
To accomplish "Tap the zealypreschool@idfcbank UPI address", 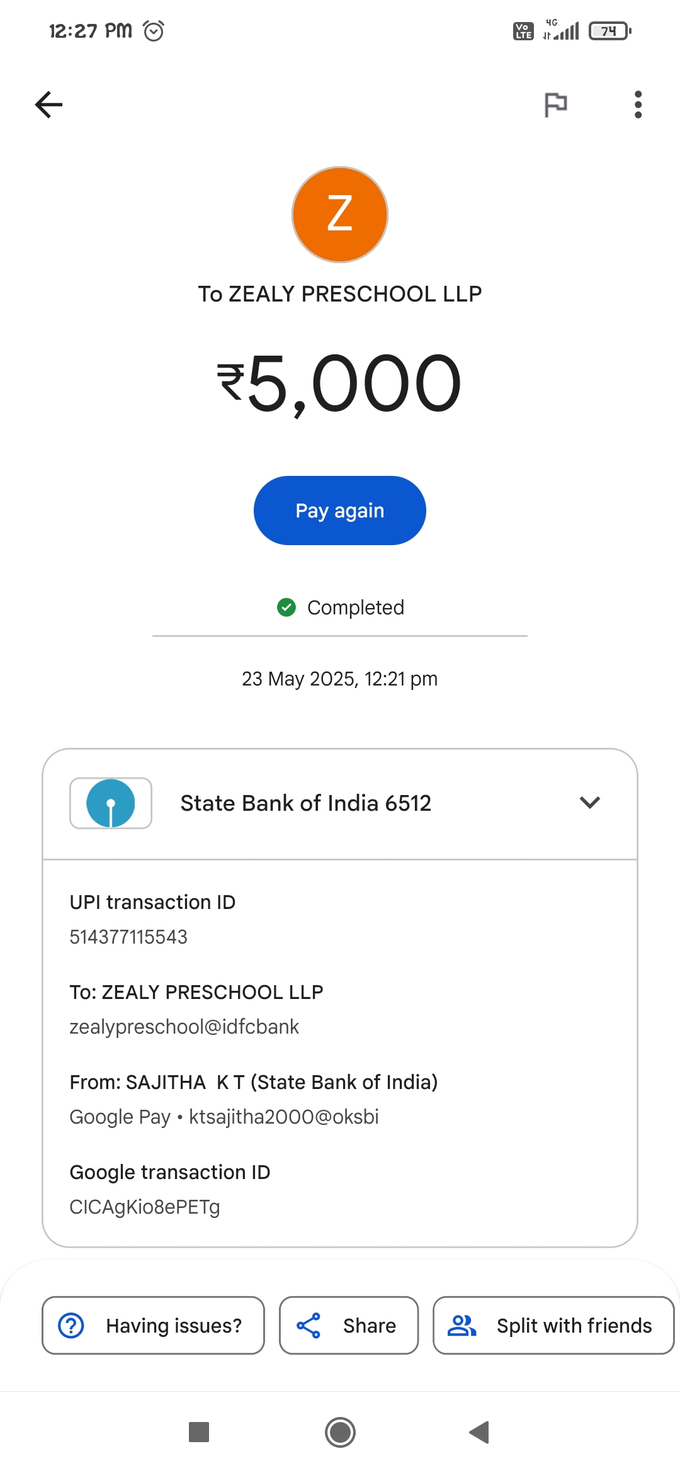I will coord(184,1027).
